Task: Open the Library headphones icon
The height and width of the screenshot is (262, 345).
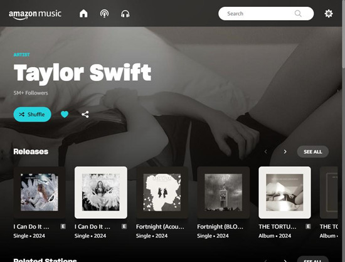Action: (125, 14)
